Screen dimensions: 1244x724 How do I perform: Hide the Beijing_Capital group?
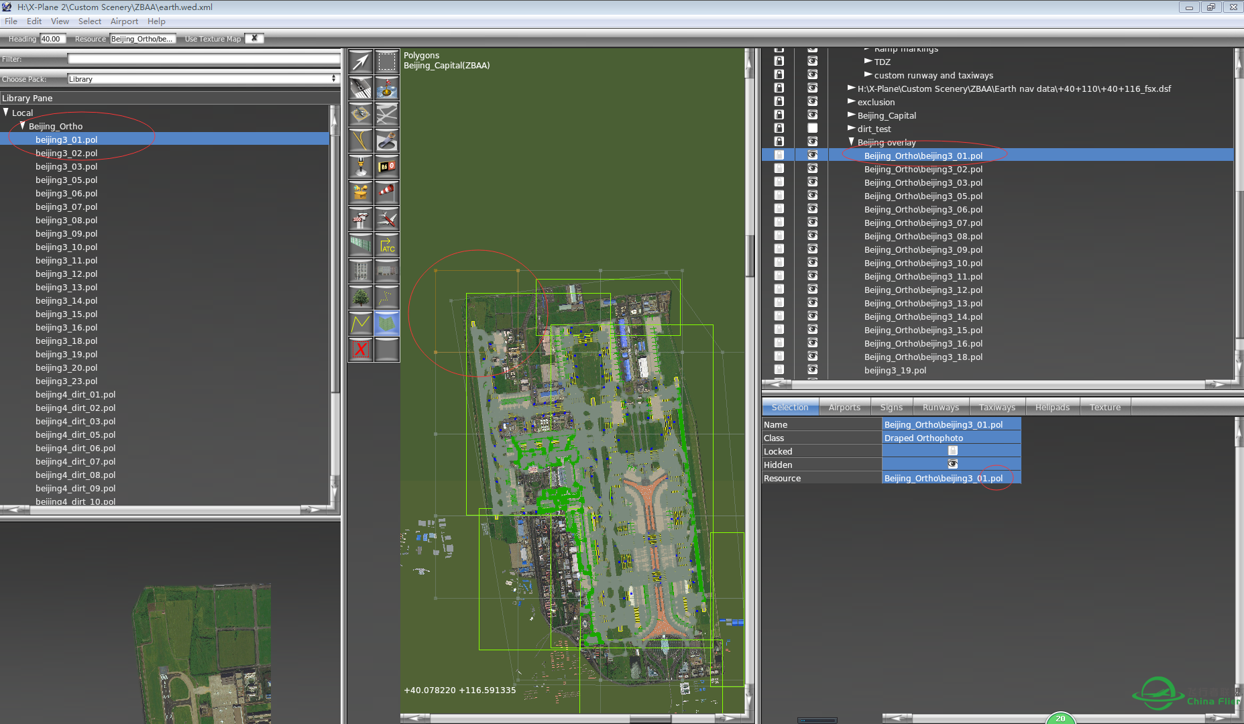[812, 115]
